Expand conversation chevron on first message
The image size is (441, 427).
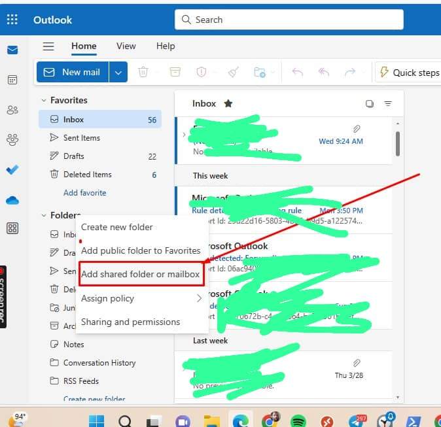coord(185,135)
